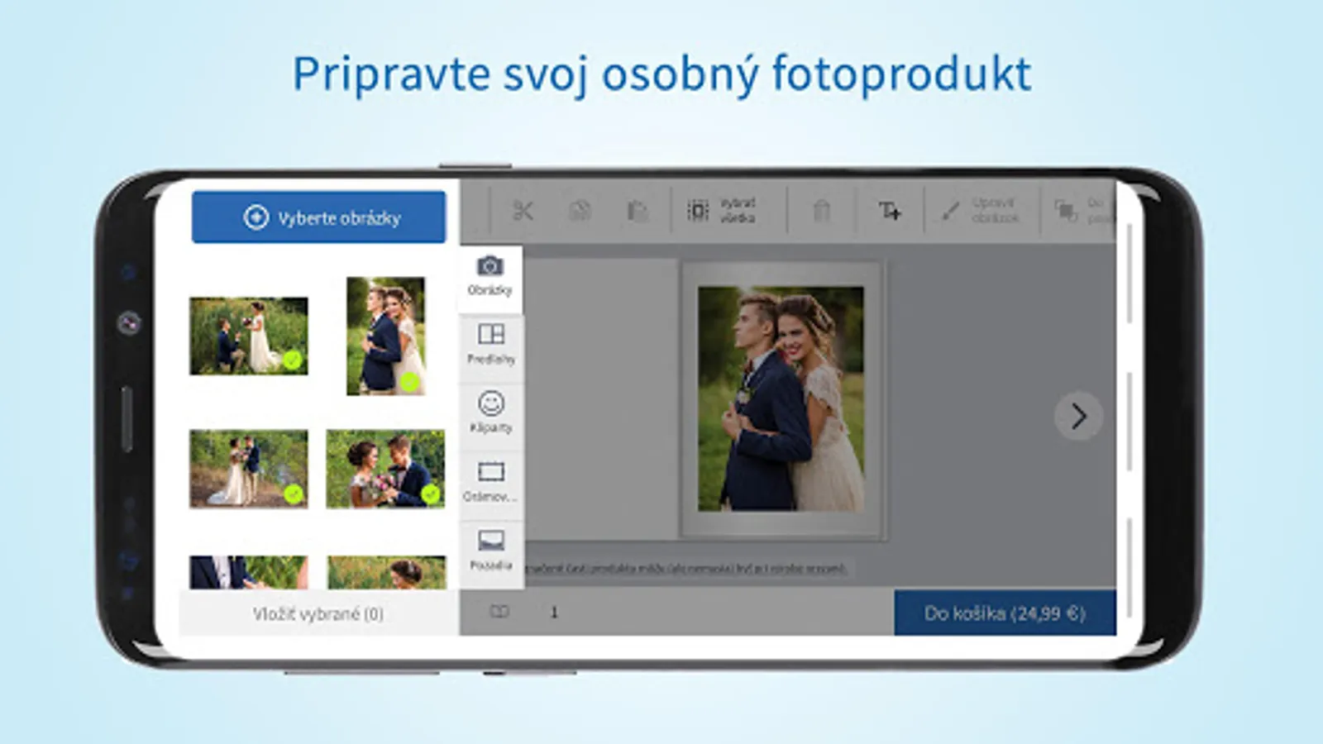1323x744 pixels.
Task: Click the paste clipboard icon
Action: point(638,211)
